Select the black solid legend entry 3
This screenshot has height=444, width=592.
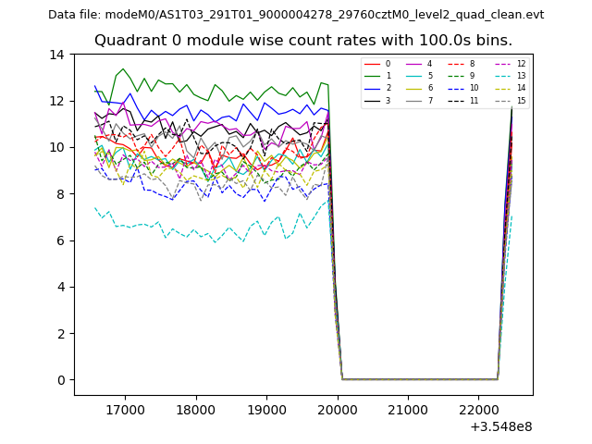(377, 100)
